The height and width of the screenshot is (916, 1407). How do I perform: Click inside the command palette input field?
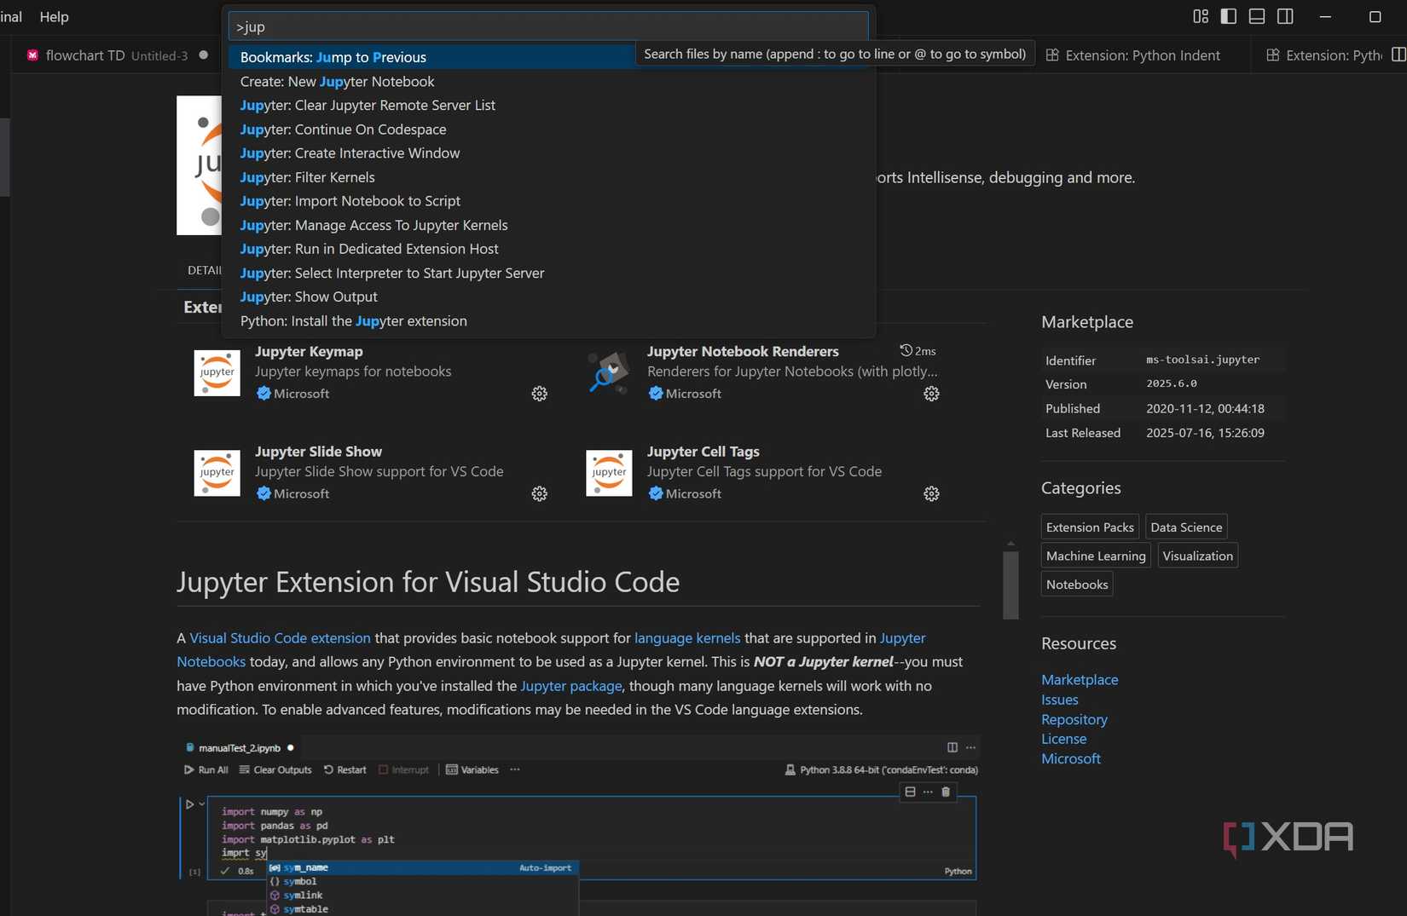(546, 26)
